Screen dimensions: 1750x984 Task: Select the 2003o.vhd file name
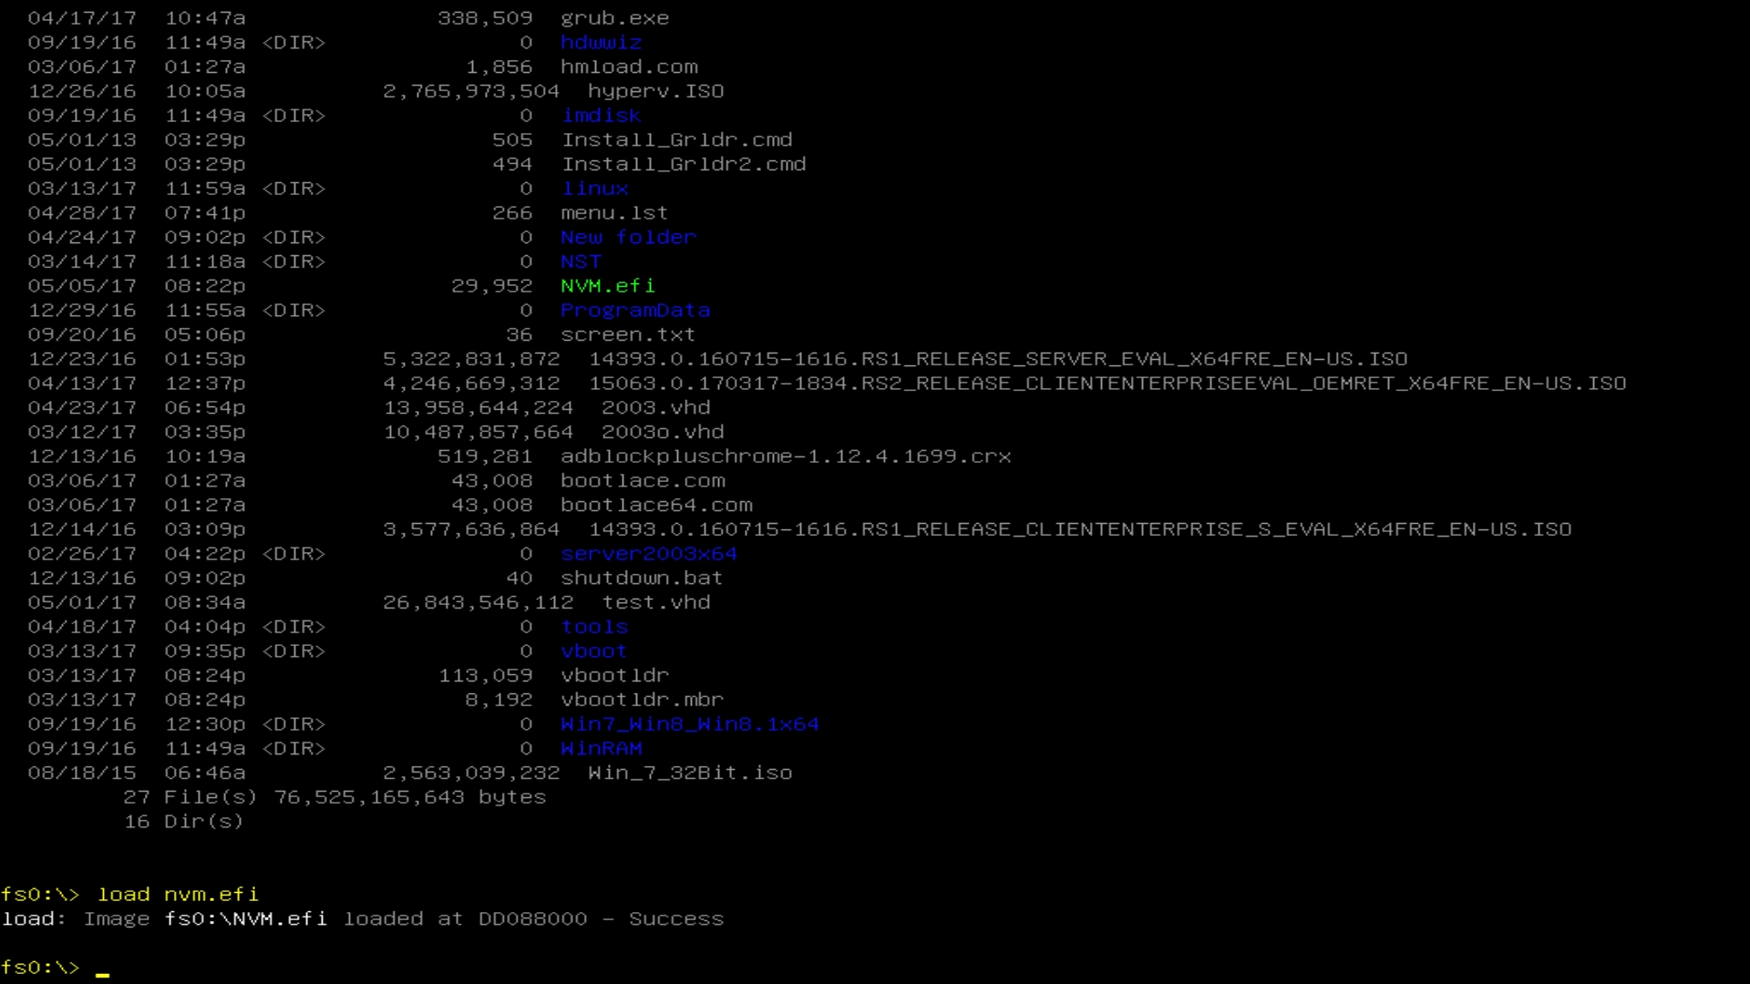[x=663, y=433]
